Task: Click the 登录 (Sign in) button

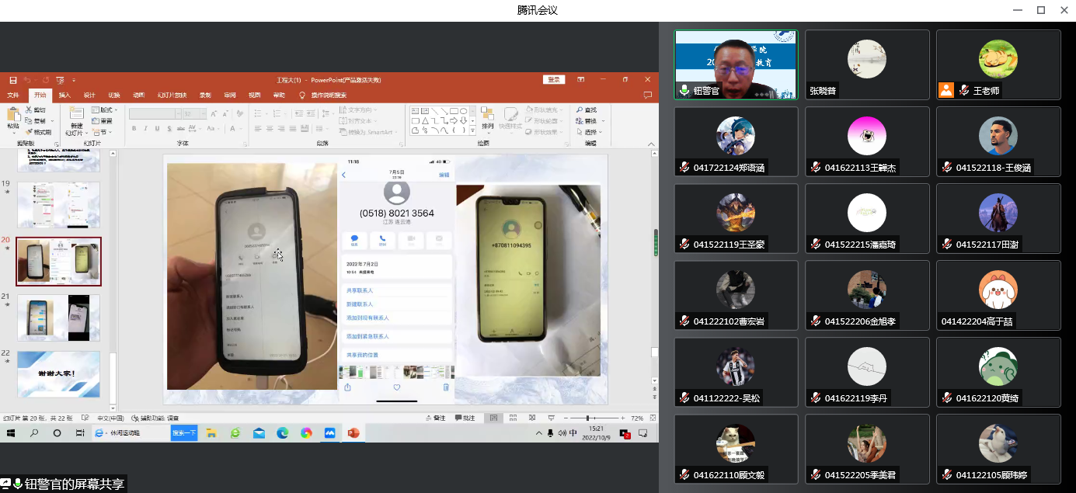Action: click(x=554, y=80)
